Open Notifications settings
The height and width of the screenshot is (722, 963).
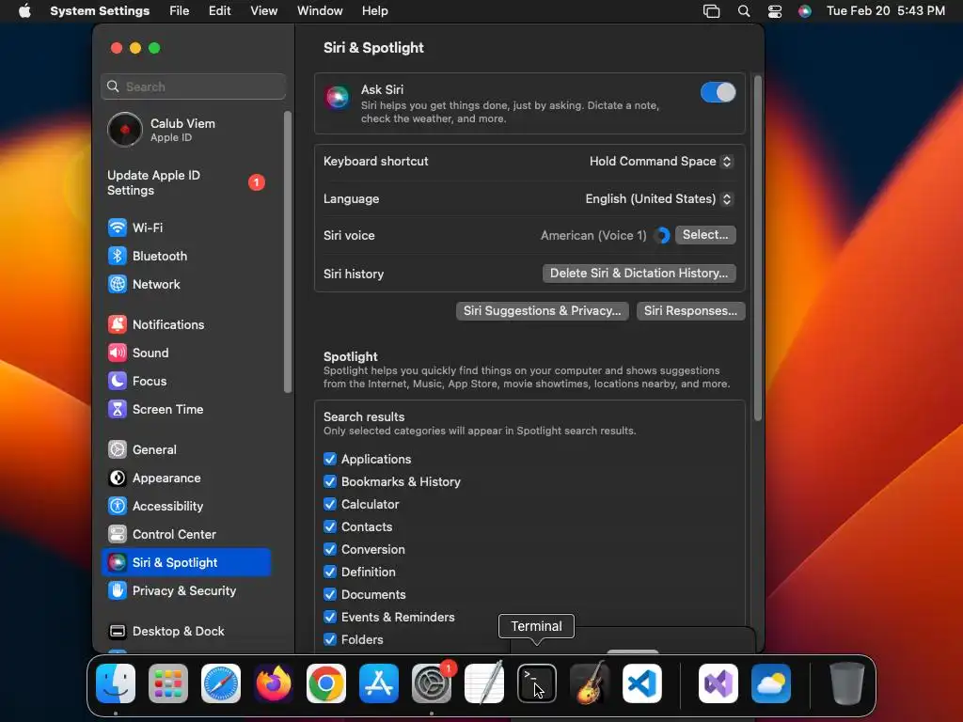point(186,324)
